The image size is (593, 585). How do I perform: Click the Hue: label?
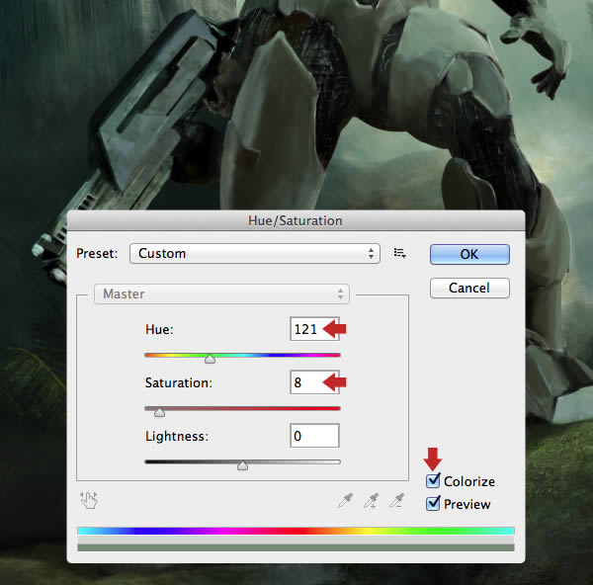(159, 329)
